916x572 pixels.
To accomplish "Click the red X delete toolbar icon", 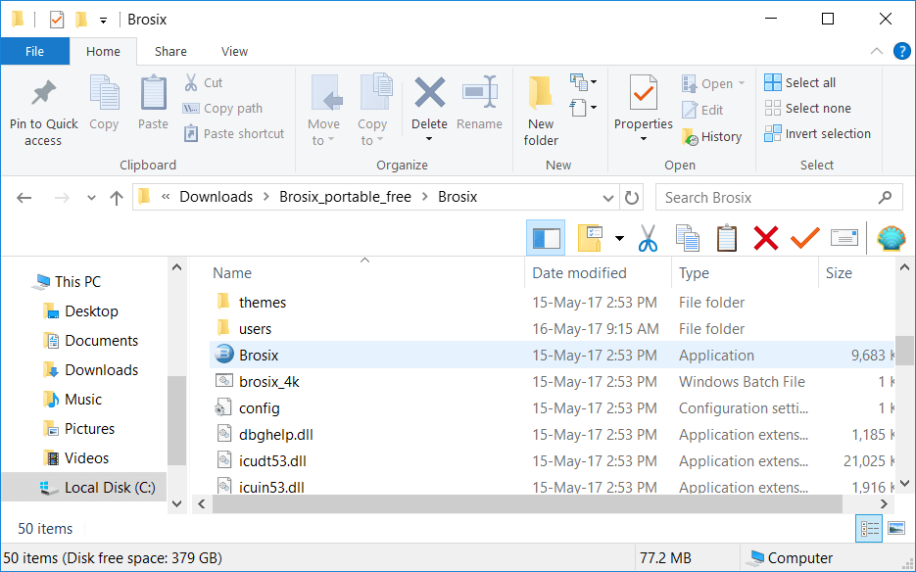I will pyautogui.click(x=766, y=238).
